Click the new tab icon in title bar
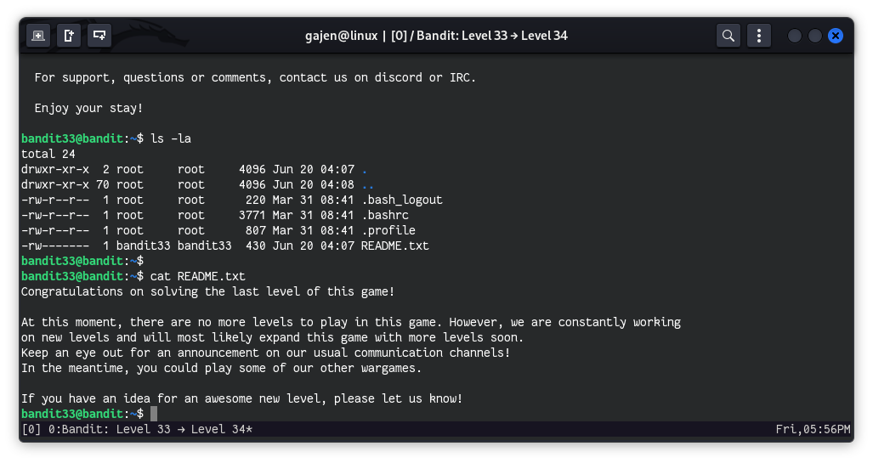Screen dimensions: 873x463 pyautogui.click(x=38, y=36)
